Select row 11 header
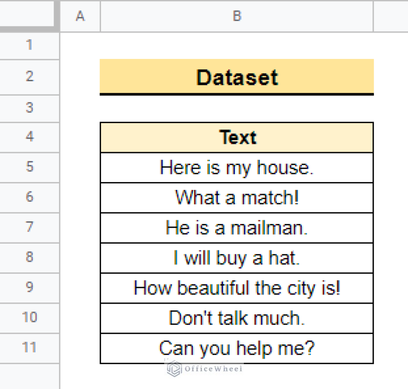This screenshot has height=389, width=408. tap(29, 348)
